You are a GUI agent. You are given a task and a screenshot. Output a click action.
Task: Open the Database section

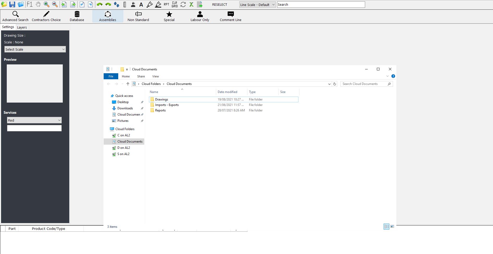click(x=77, y=16)
